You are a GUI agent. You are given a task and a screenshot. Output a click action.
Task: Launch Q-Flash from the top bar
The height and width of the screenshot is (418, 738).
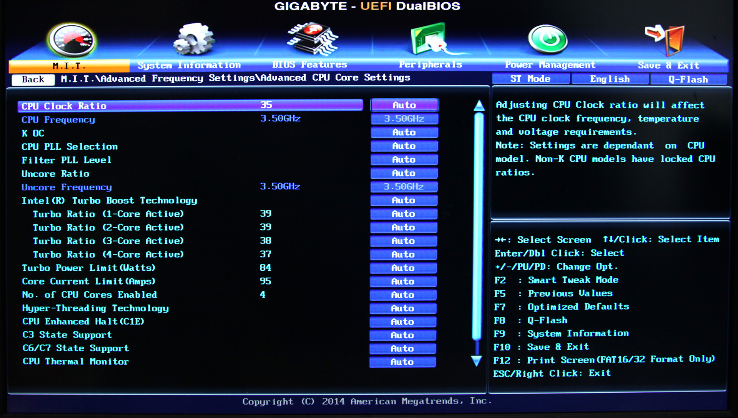(x=688, y=79)
